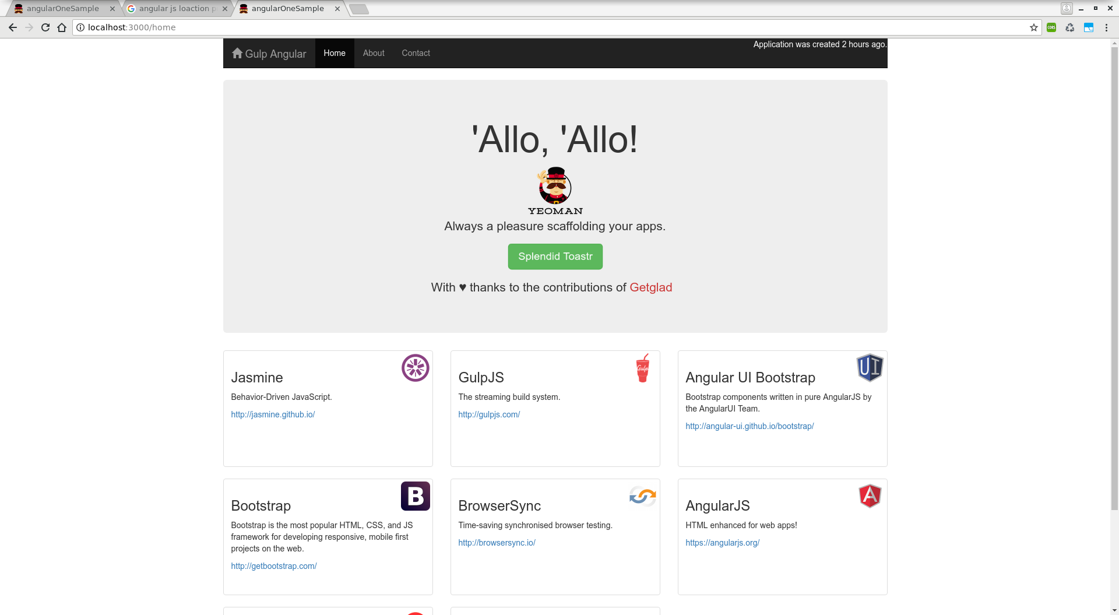Image resolution: width=1119 pixels, height=615 pixels.
Task: Switch to the angular js loaction Google tab
Action: click(x=177, y=9)
